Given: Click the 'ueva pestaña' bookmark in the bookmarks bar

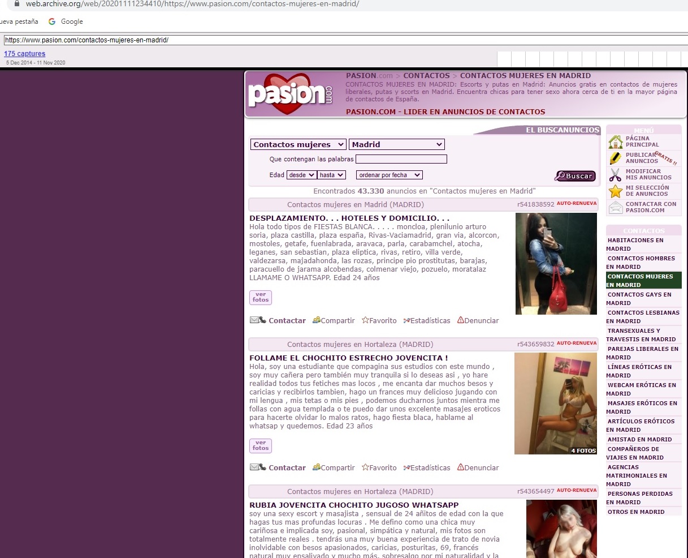Looking at the screenshot, I should pos(19,22).
